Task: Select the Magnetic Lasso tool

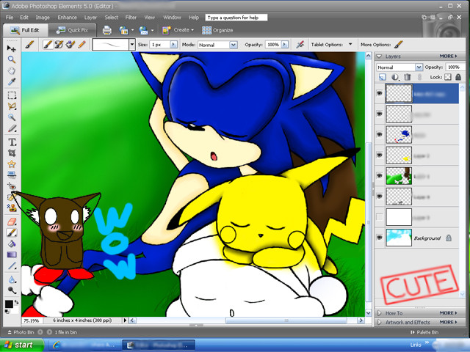Action: [12, 106]
